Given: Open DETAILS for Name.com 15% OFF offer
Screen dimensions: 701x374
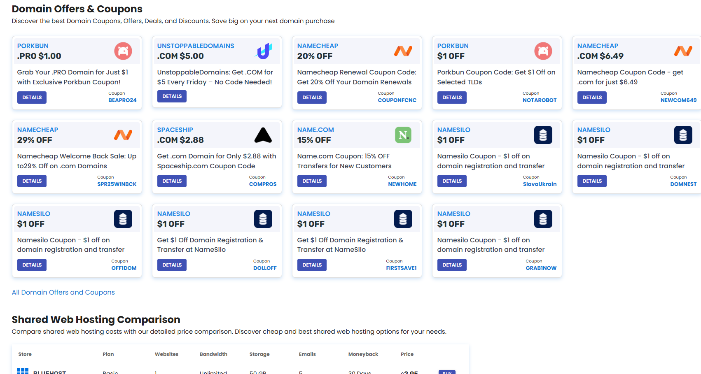Looking at the screenshot, I should tap(312, 181).
